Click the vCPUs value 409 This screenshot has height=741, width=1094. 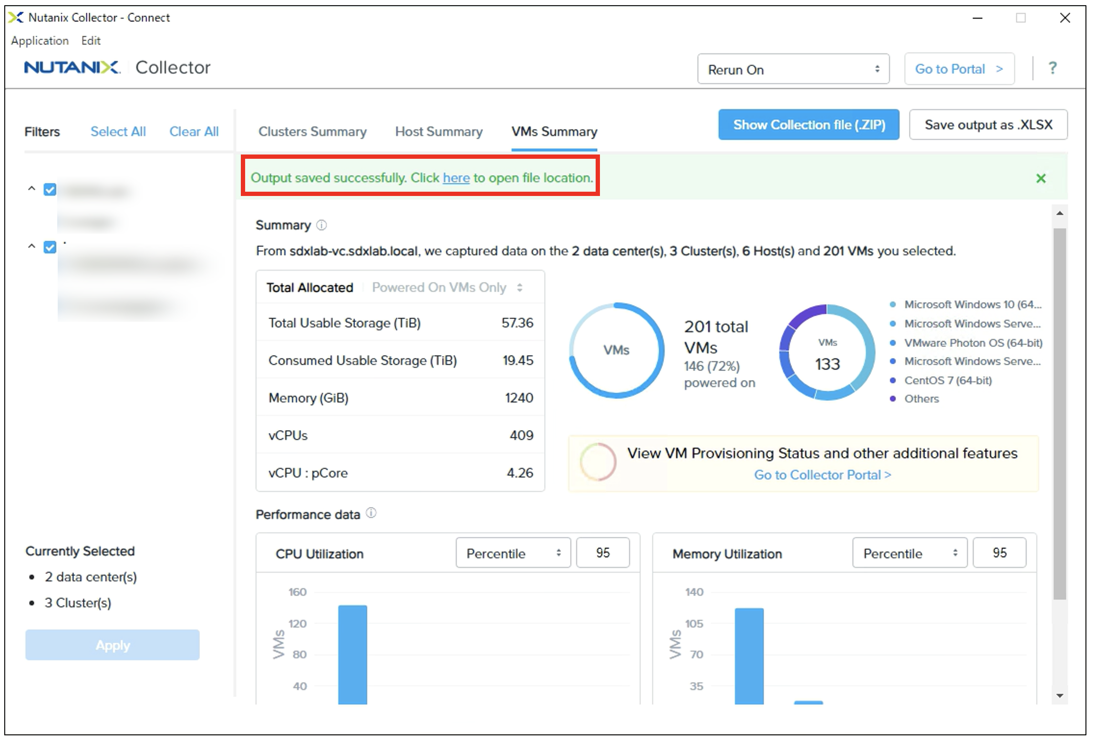[x=522, y=435]
